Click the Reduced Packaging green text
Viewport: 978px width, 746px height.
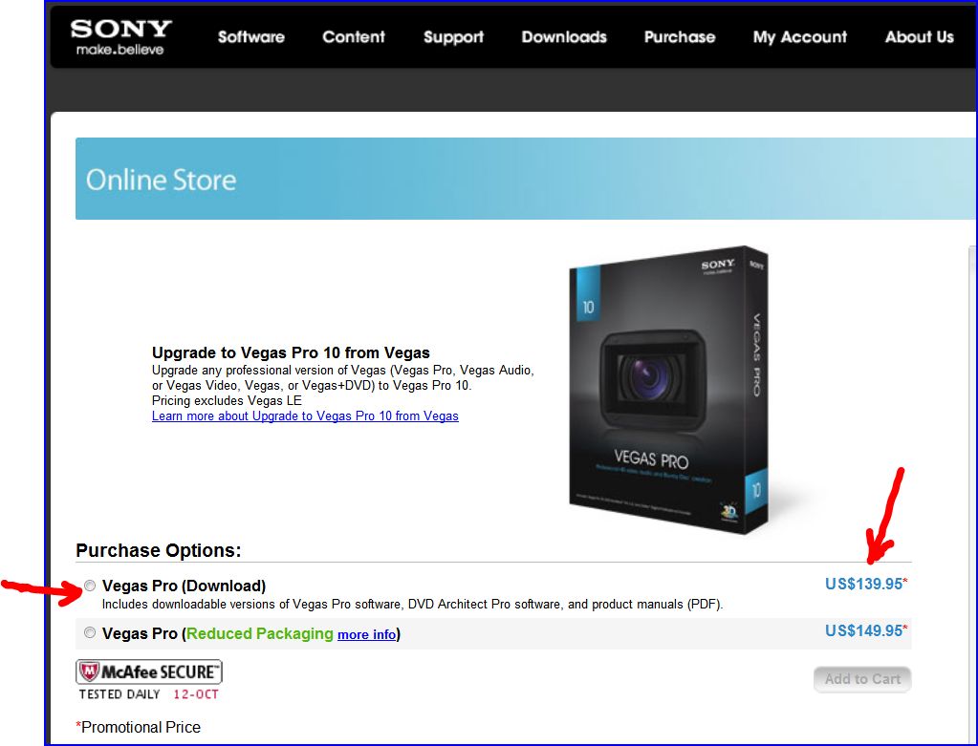[260, 634]
